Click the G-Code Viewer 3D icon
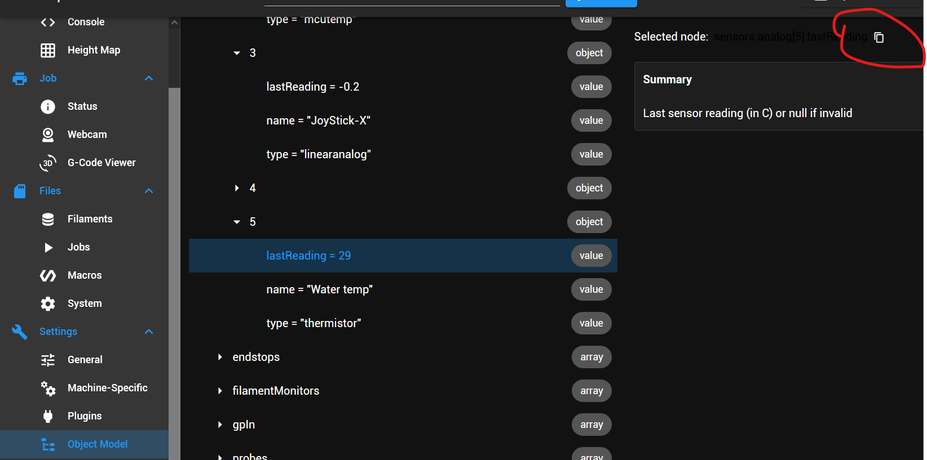927x460 pixels. (48, 163)
